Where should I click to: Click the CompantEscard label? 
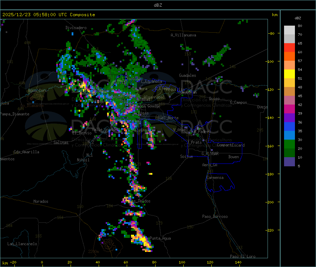click(231, 145)
